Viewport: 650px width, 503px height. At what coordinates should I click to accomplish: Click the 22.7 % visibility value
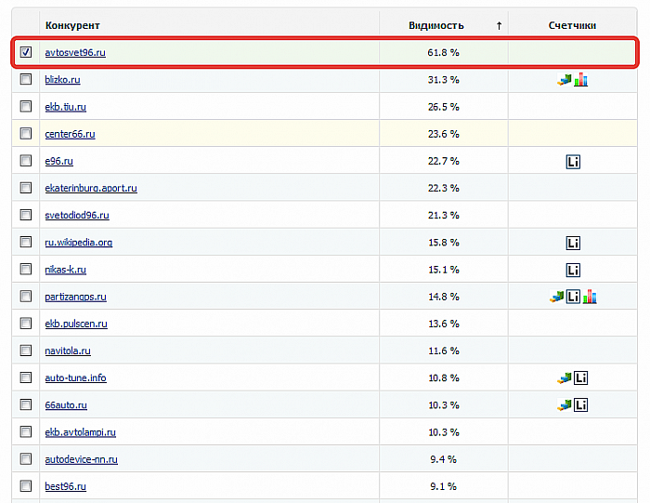pos(443,161)
